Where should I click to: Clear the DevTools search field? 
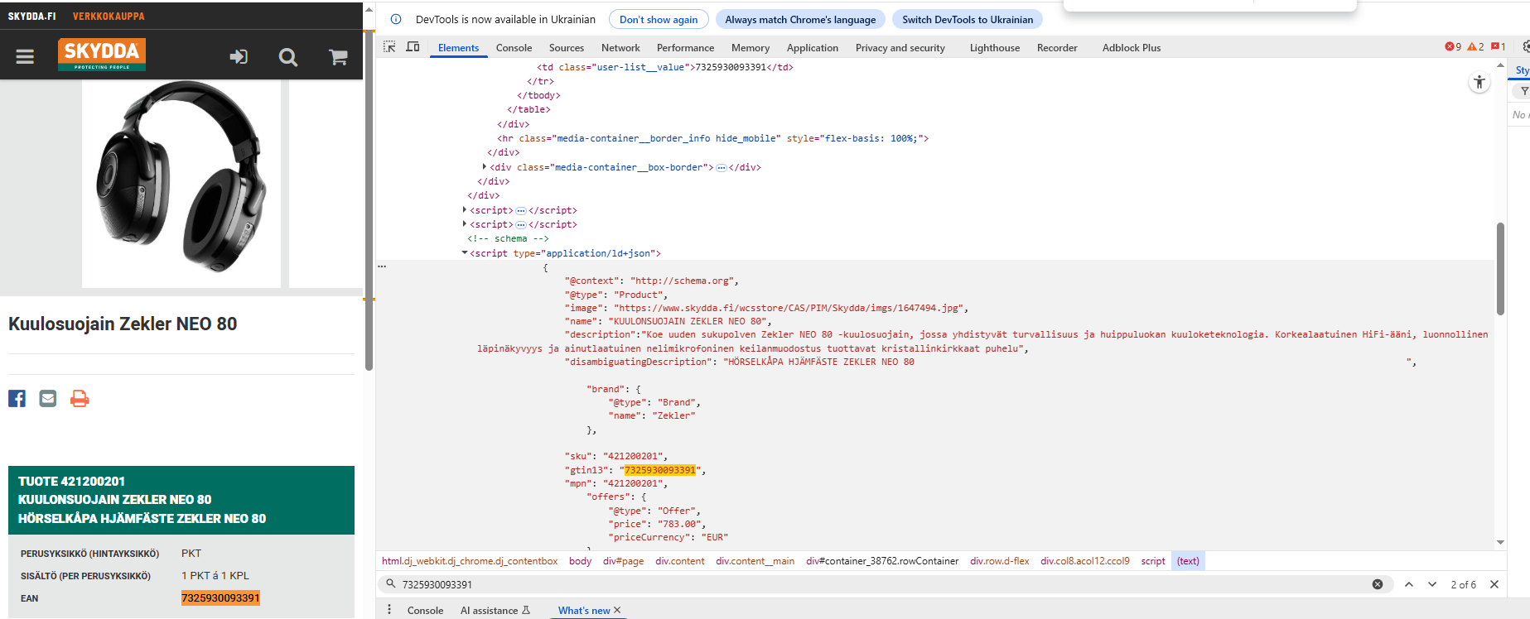point(1378,584)
